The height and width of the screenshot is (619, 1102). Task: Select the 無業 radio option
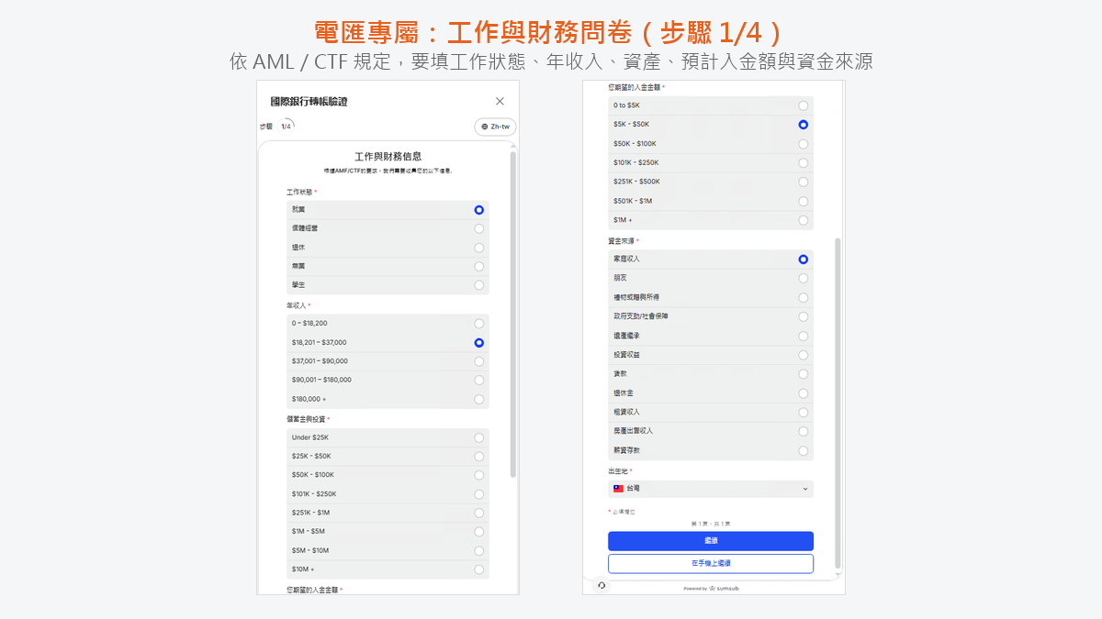[x=388, y=266]
